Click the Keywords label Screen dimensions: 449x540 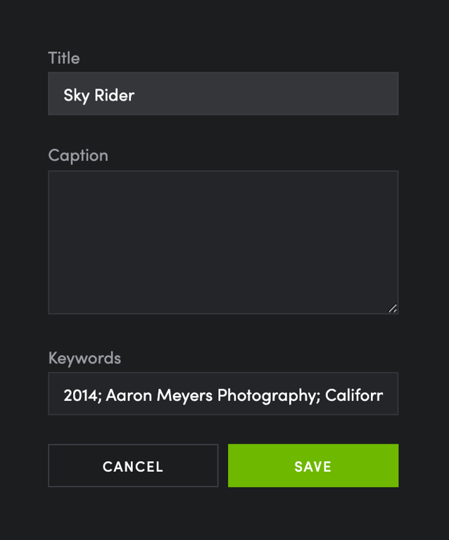(x=84, y=358)
